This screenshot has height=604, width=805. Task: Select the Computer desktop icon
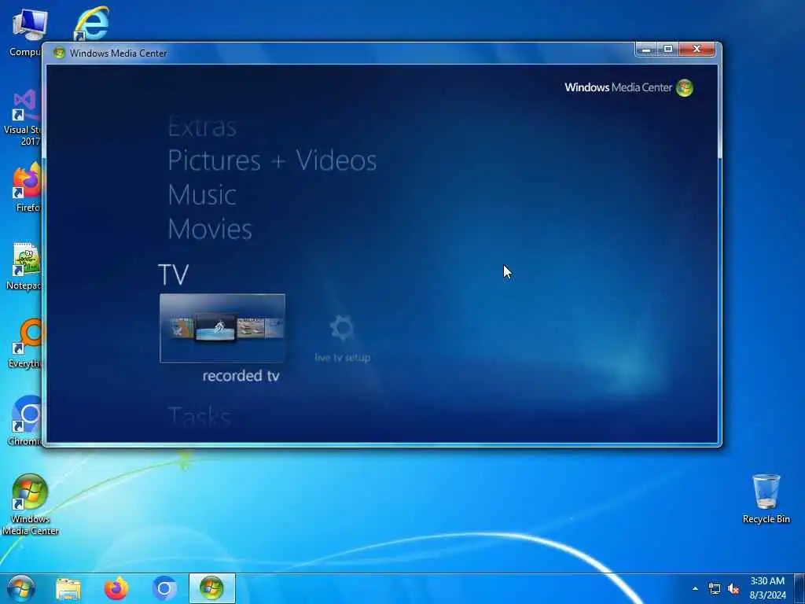(x=26, y=32)
